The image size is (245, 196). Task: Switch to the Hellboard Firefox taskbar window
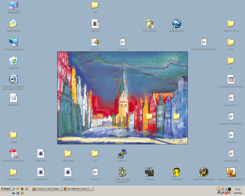click(x=77, y=189)
